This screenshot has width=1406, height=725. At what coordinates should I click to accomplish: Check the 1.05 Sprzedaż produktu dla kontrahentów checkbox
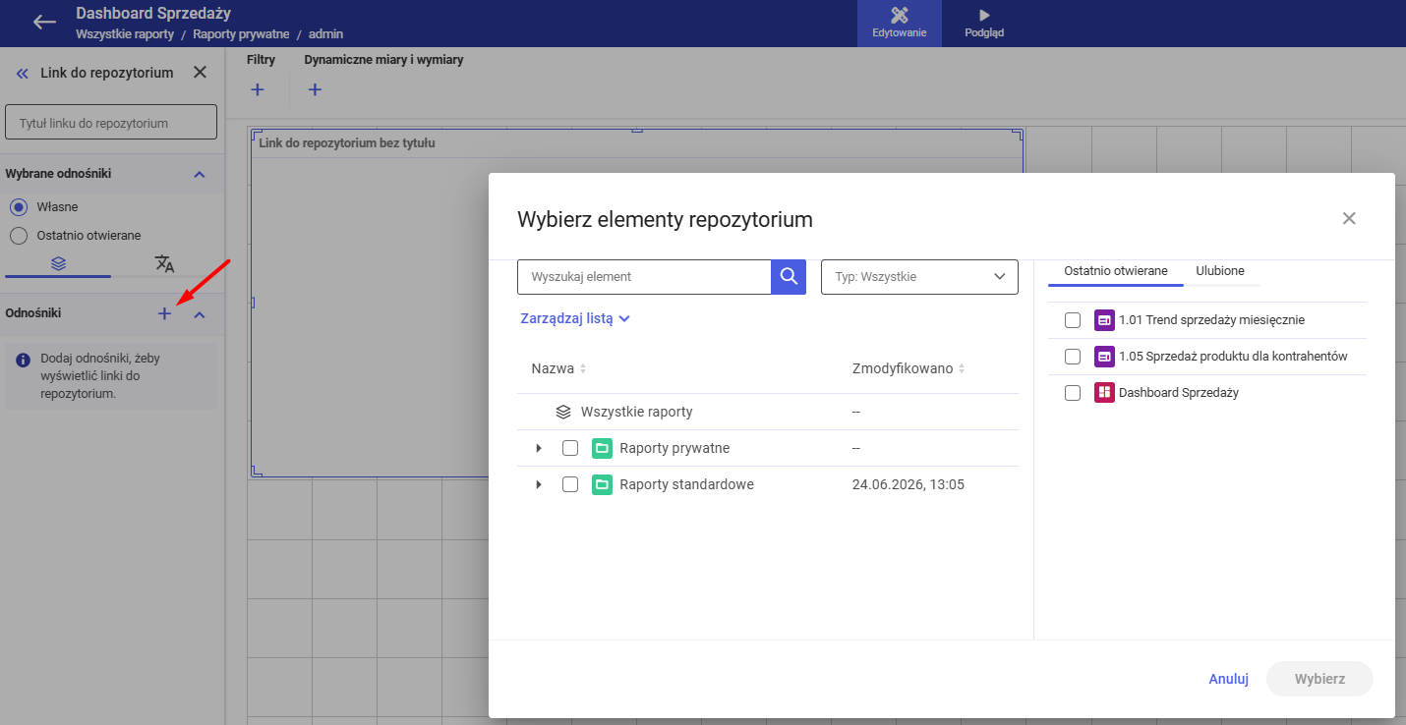1073,357
